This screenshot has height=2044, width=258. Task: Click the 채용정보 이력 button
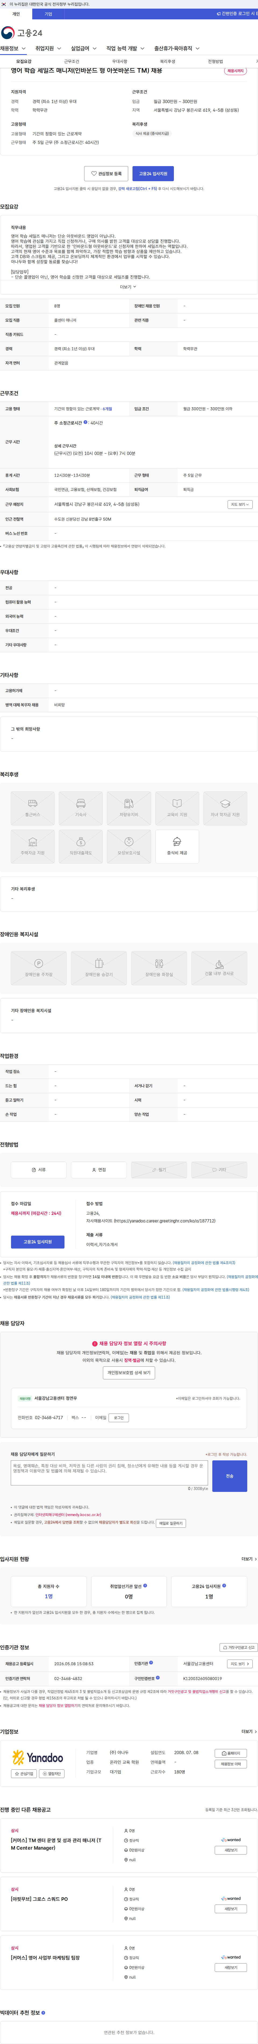click(231, 1764)
